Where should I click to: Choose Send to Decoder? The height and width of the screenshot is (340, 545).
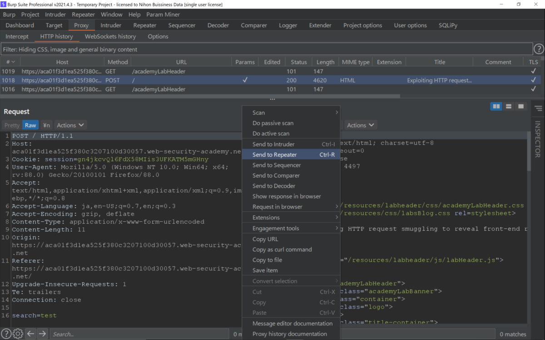pyautogui.click(x=291, y=186)
